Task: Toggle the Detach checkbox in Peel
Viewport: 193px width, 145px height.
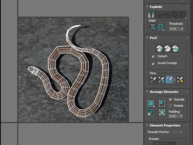Action: 153,56
